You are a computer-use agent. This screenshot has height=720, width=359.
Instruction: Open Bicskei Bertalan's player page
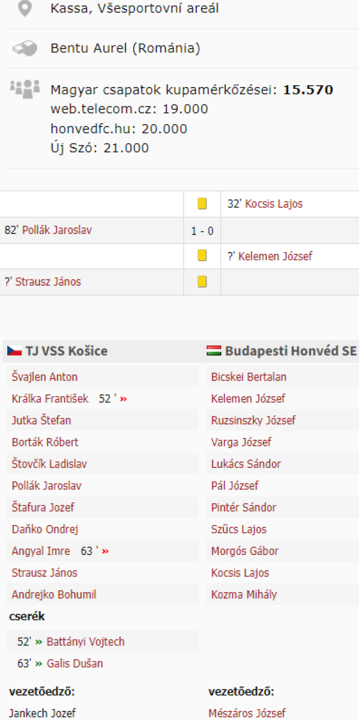click(249, 377)
